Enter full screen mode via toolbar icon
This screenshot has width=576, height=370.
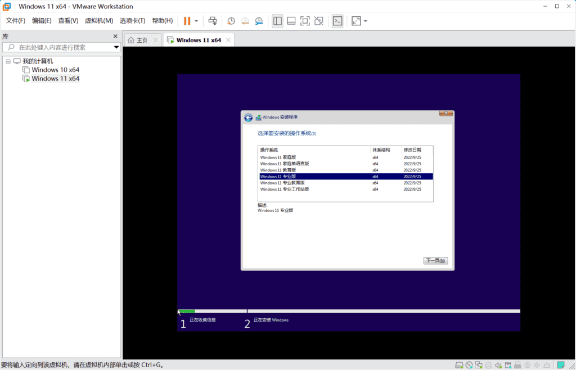point(305,21)
